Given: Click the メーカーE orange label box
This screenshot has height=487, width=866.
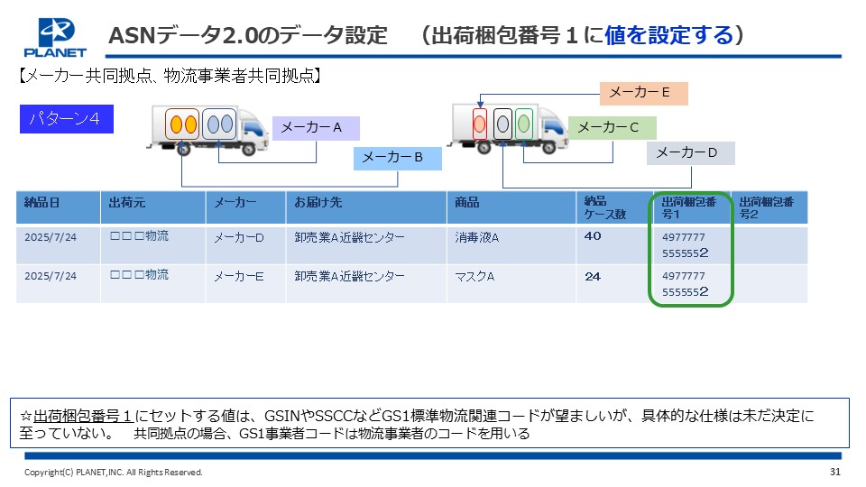Looking at the screenshot, I should tap(644, 93).
